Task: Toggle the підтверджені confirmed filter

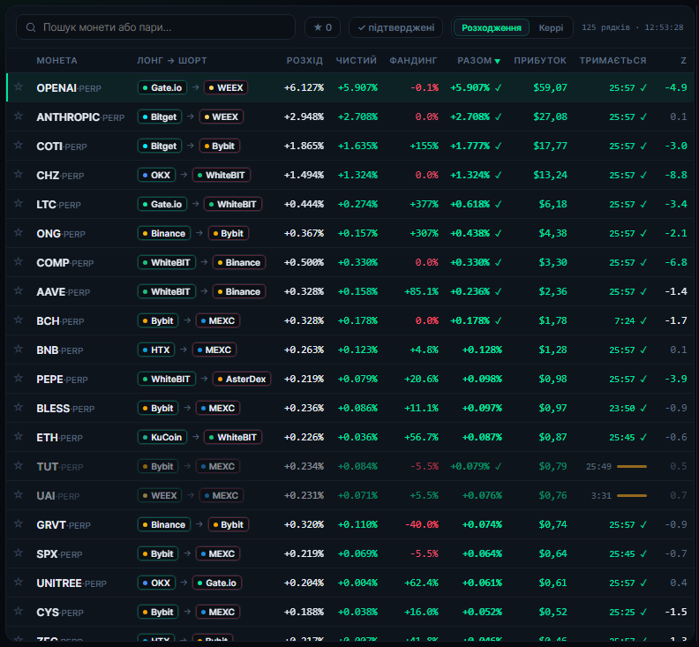Action: [x=396, y=27]
